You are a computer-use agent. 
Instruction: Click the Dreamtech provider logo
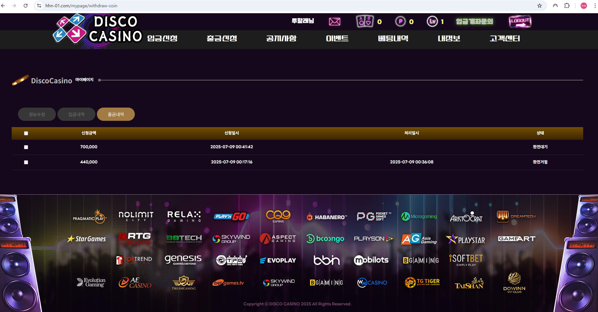coord(516,217)
